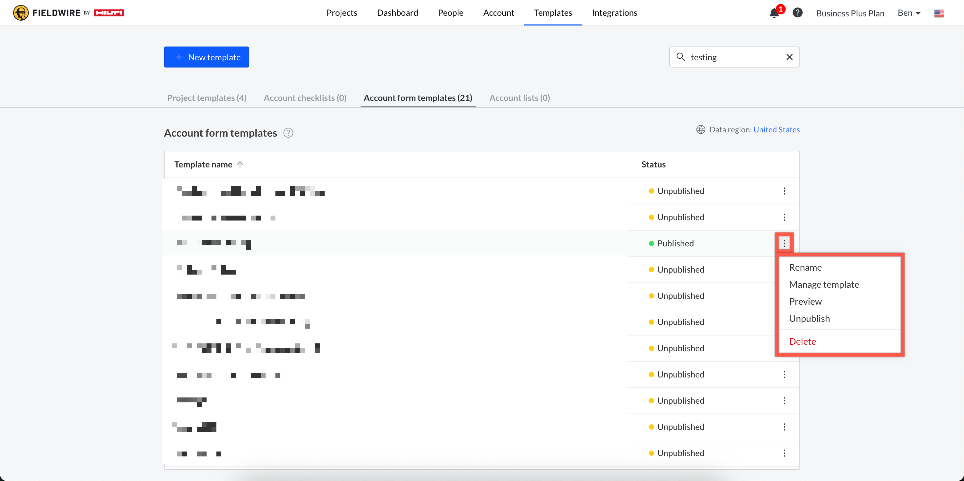Switch to Project templates tab
Screen dimensions: 964x481
[207, 98]
